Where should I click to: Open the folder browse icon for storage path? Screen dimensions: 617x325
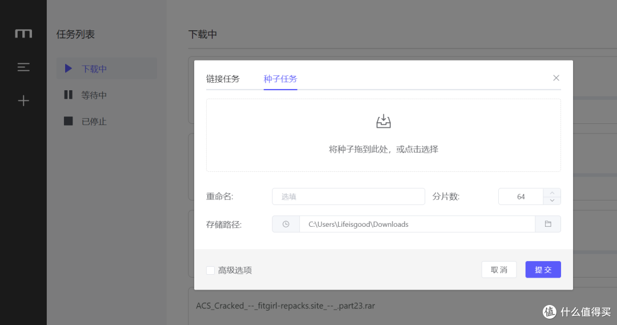(x=548, y=224)
